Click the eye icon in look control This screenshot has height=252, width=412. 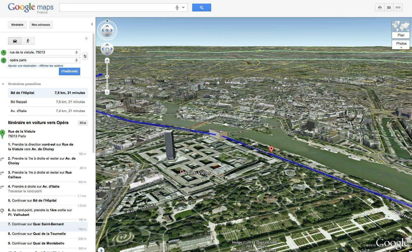click(107, 30)
